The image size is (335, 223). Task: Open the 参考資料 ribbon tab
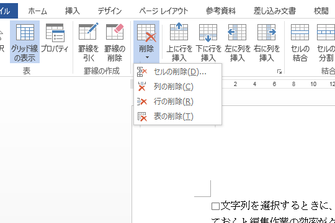(x=221, y=11)
